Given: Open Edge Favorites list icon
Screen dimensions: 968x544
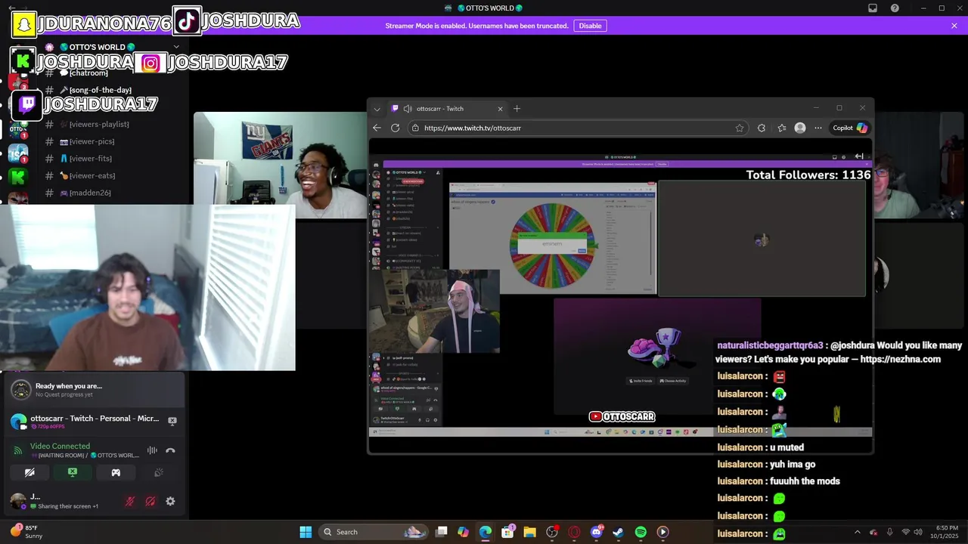Looking at the screenshot, I should (x=781, y=128).
